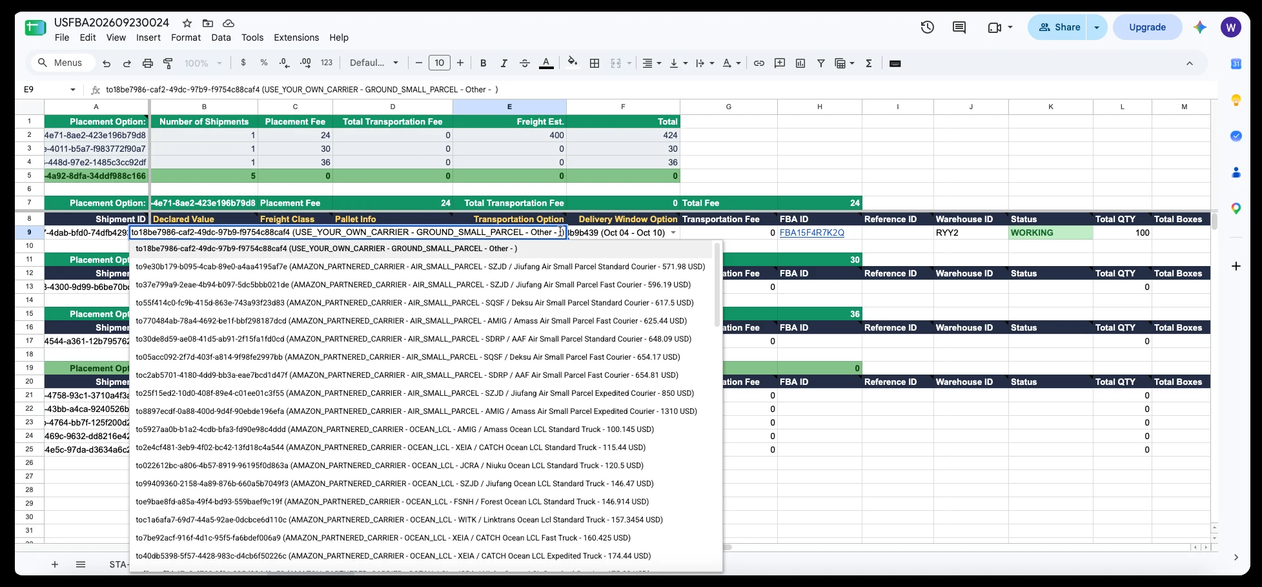
Task: Open the fill color picker
Action: pyautogui.click(x=573, y=63)
